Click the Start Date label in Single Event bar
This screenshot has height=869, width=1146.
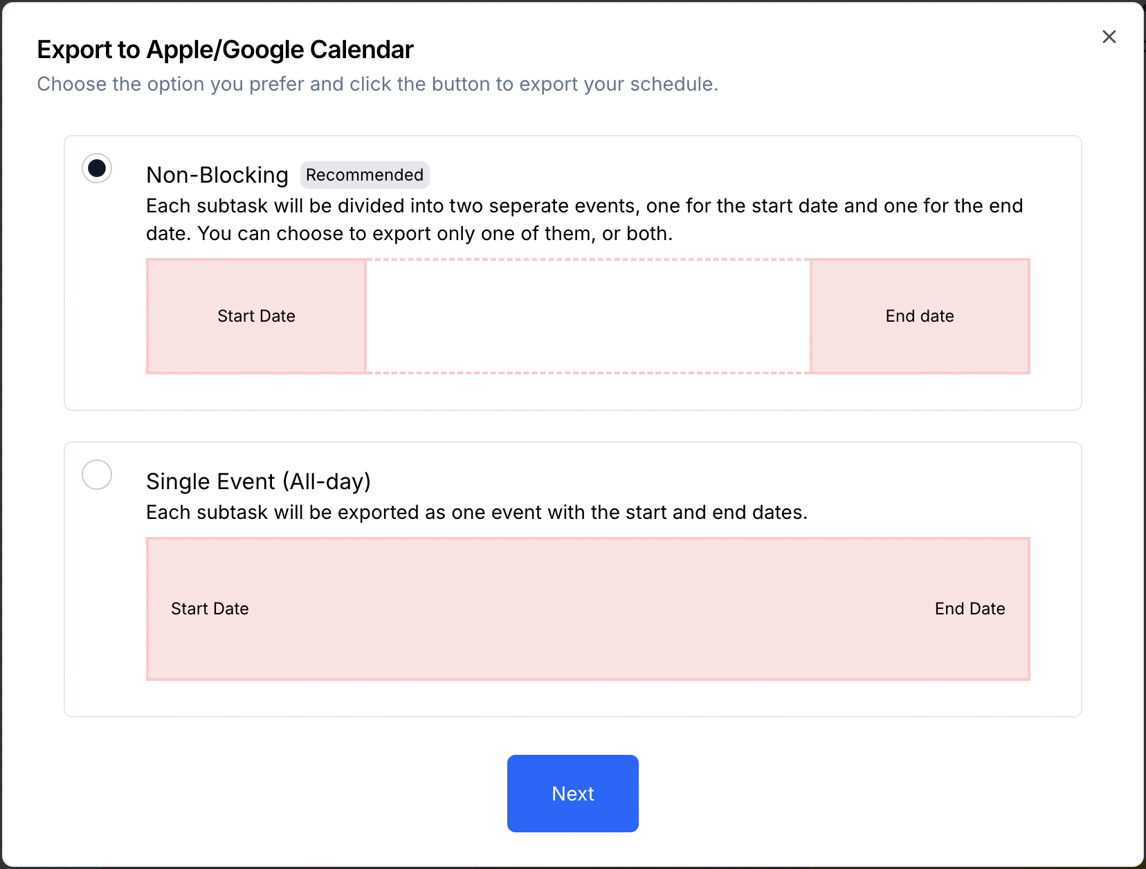pos(210,609)
